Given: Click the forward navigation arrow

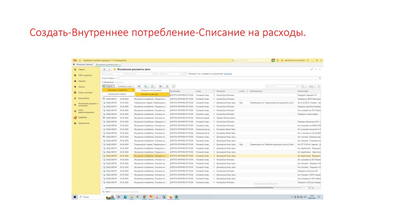Looking at the screenshot, I should [109, 69].
